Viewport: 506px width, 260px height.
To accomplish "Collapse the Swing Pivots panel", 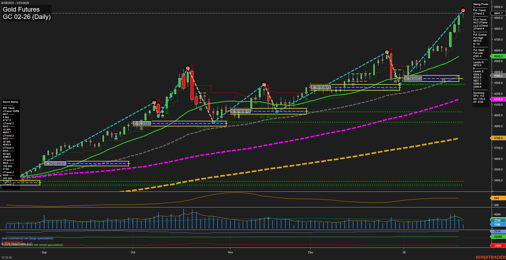I will click(x=480, y=4).
